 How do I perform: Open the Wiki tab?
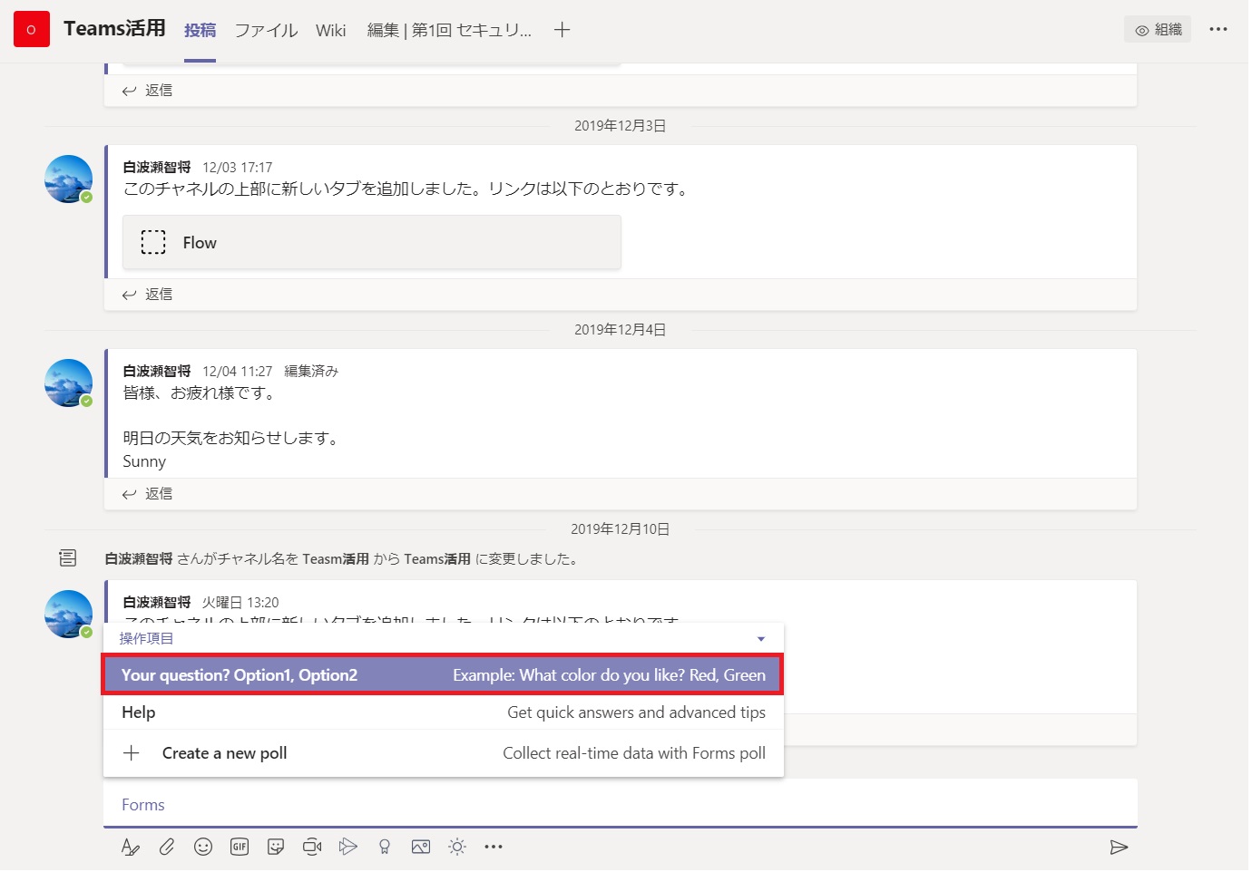coord(331,30)
